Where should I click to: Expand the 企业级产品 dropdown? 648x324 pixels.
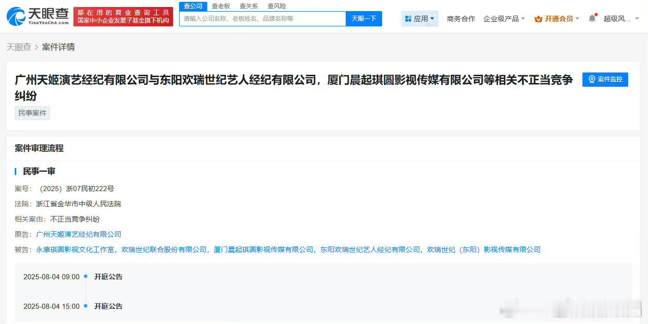[x=504, y=19]
